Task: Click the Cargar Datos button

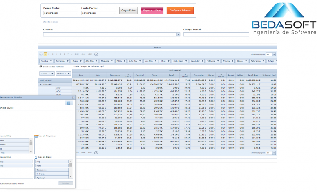Action: coord(129,10)
